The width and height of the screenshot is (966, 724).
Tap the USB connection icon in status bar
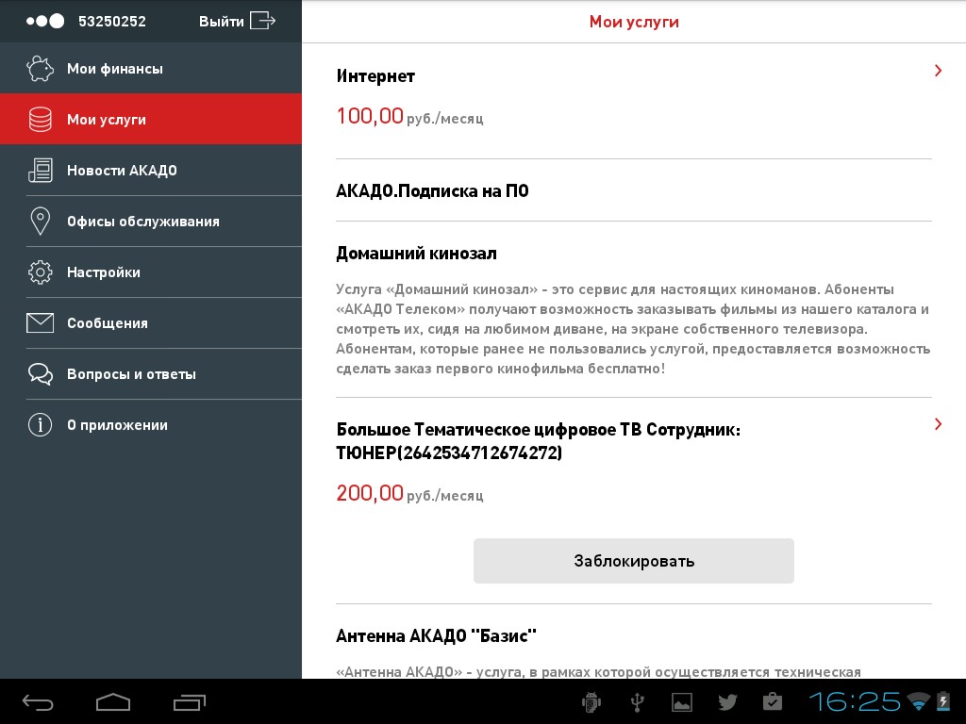point(638,701)
